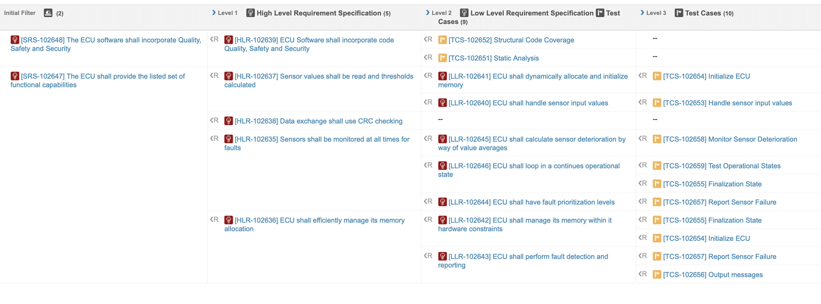Click the requirement icon beside HLR-102635
821x304 pixels.
228,139
